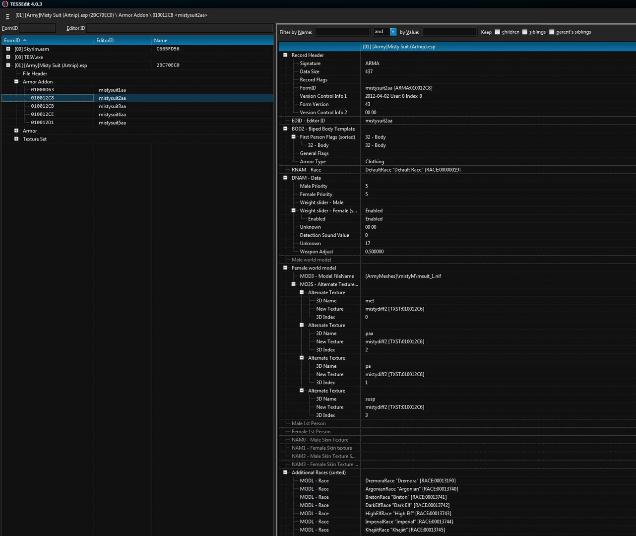
Task: Collapse Additional Races (sorted) section
Action: click(285, 472)
